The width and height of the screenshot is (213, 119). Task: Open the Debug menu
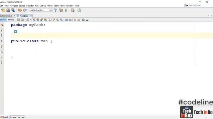pyautogui.click(x=43, y=6)
